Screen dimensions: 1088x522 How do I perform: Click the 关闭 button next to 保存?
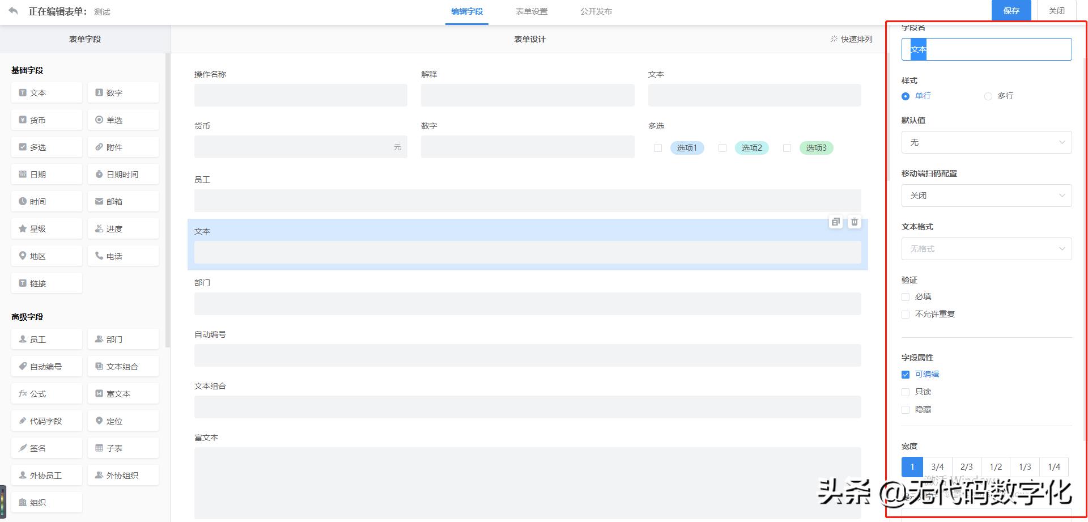point(1057,11)
